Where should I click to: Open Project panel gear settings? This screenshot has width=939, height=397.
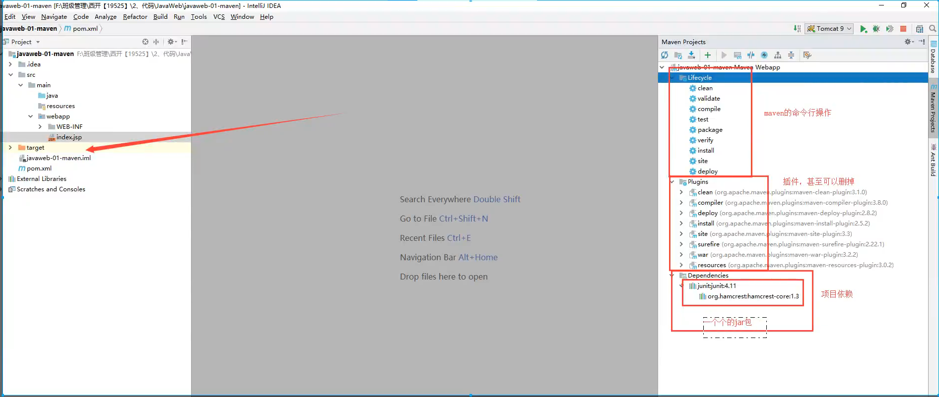[x=172, y=42]
